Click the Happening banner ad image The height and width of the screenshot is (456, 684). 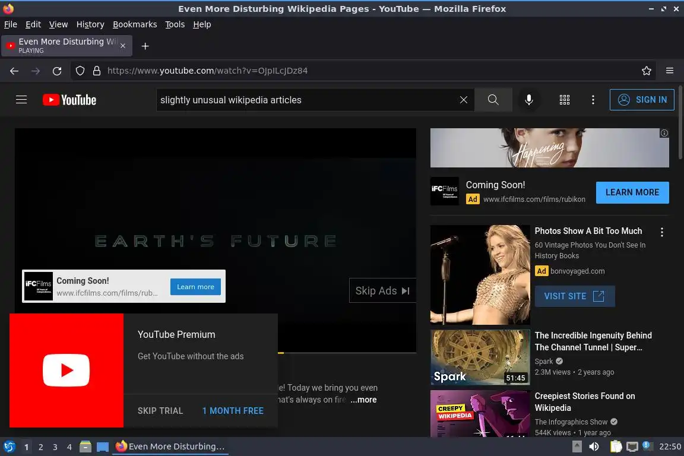click(x=550, y=147)
